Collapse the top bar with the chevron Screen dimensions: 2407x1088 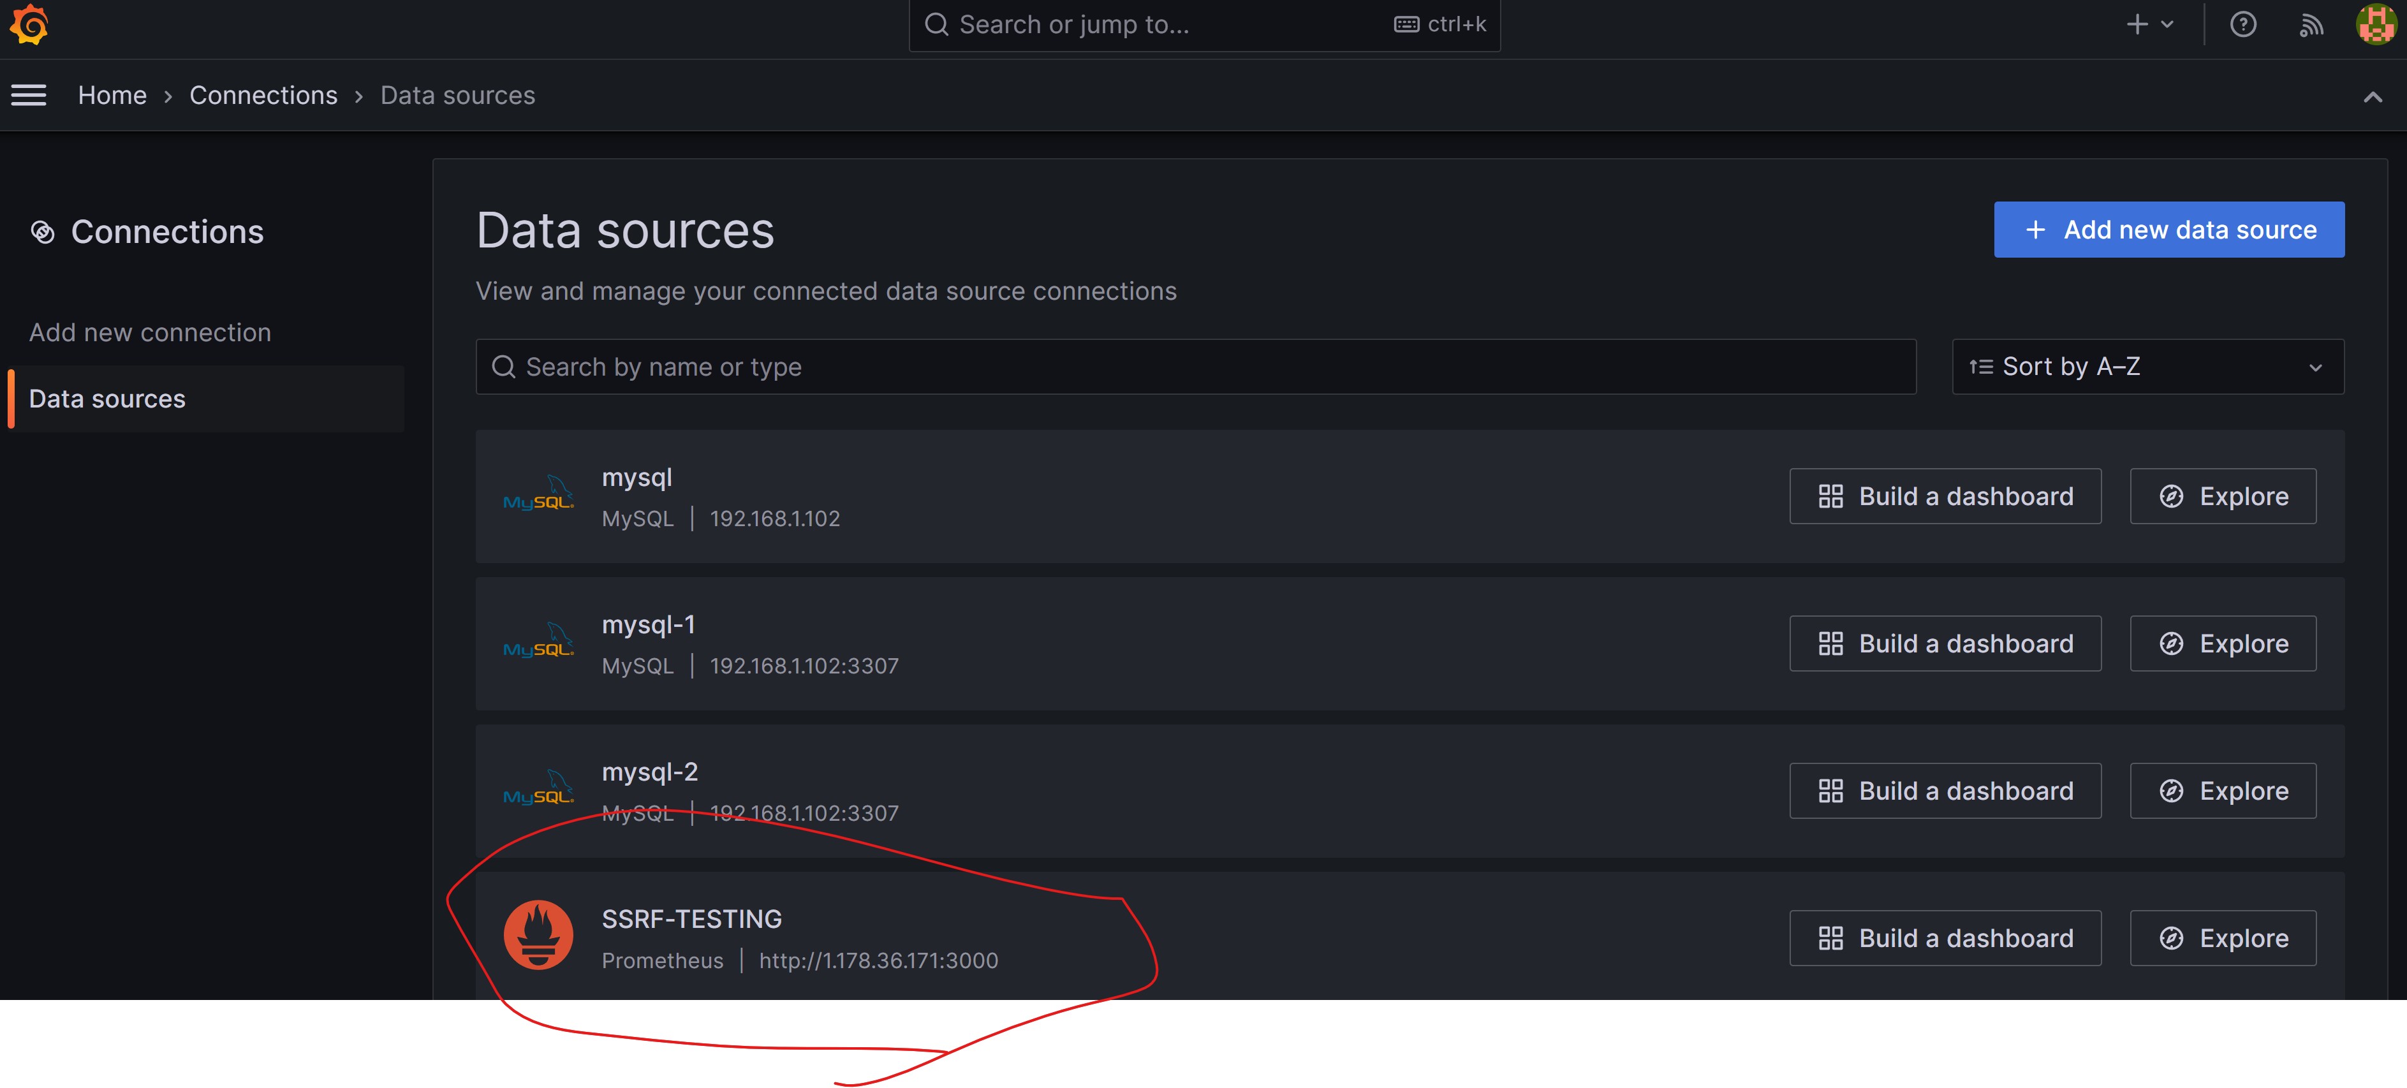click(2373, 96)
